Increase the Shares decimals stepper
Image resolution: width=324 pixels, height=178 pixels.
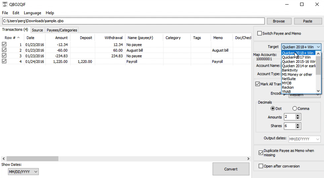pos(297,125)
